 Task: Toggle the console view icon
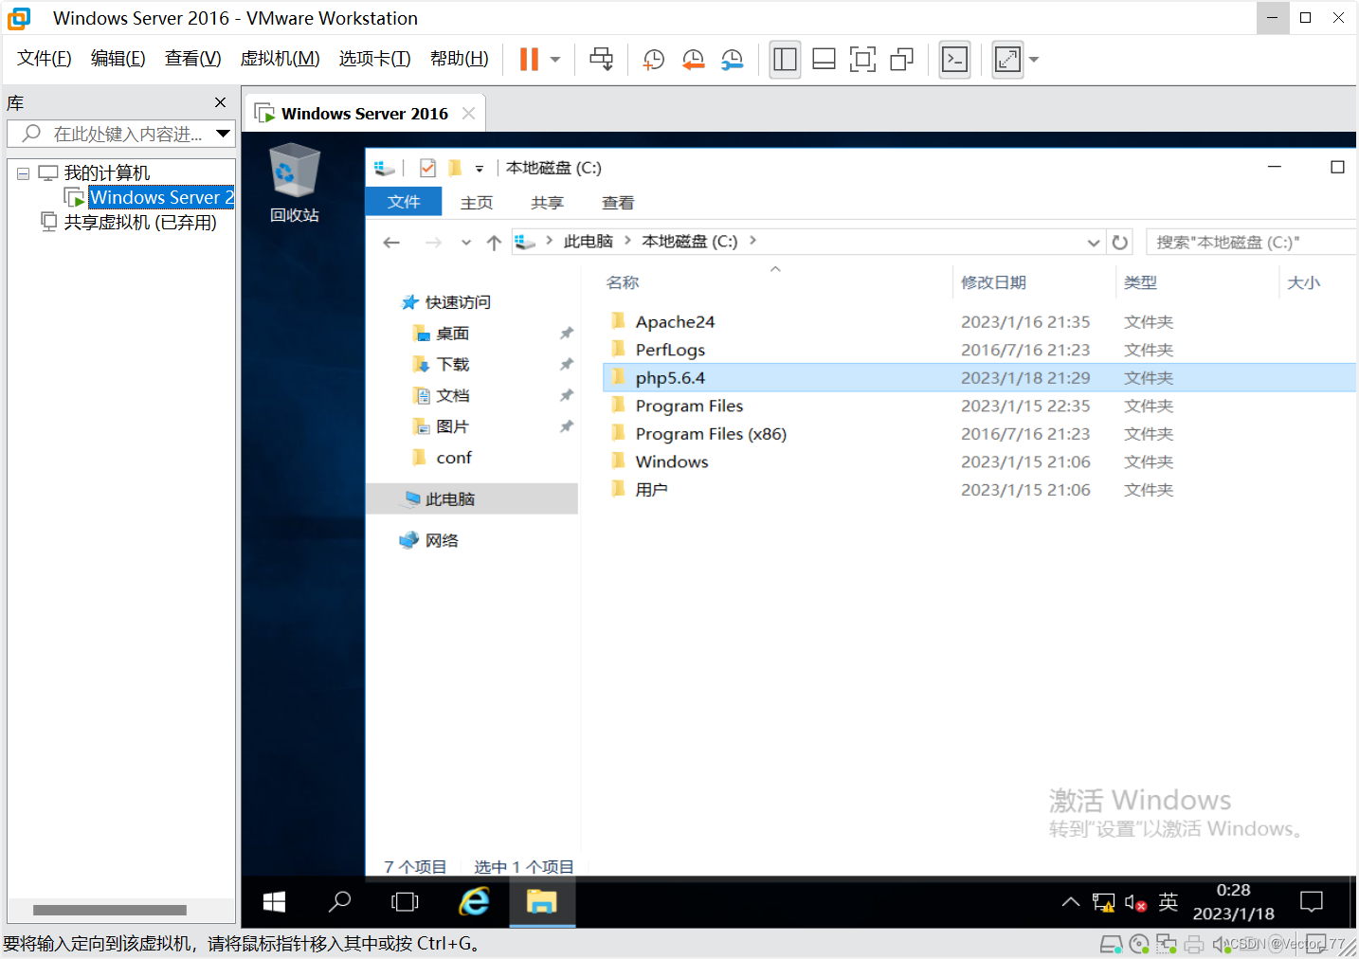point(954,60)
